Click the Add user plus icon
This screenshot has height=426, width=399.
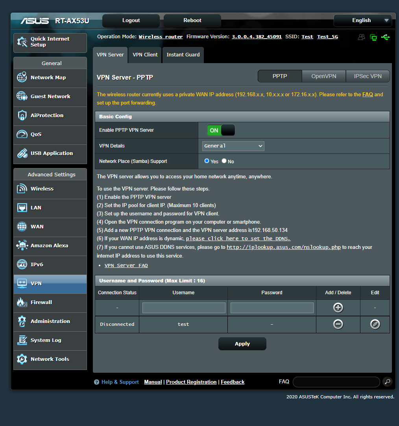click(x=338, y=308)
